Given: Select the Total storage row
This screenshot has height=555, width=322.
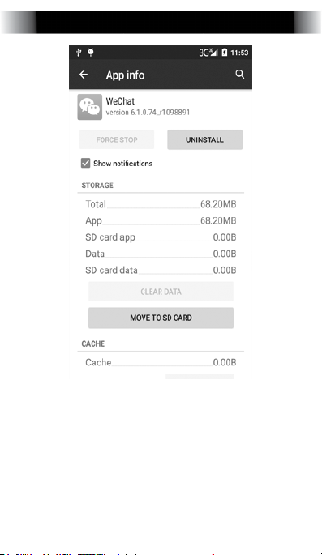Looking at the screenshot, I should (161, 204).
